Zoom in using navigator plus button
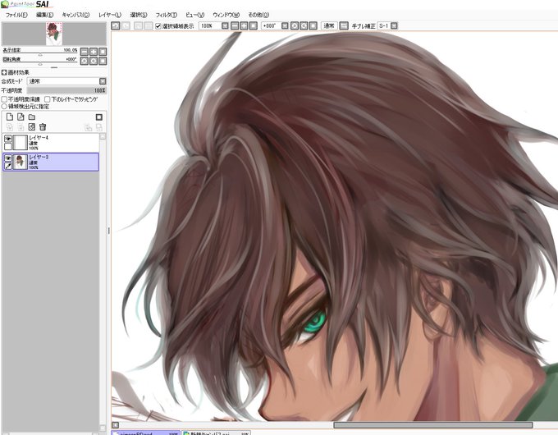This screenshot has height=435, width=558. coord(94,52)
